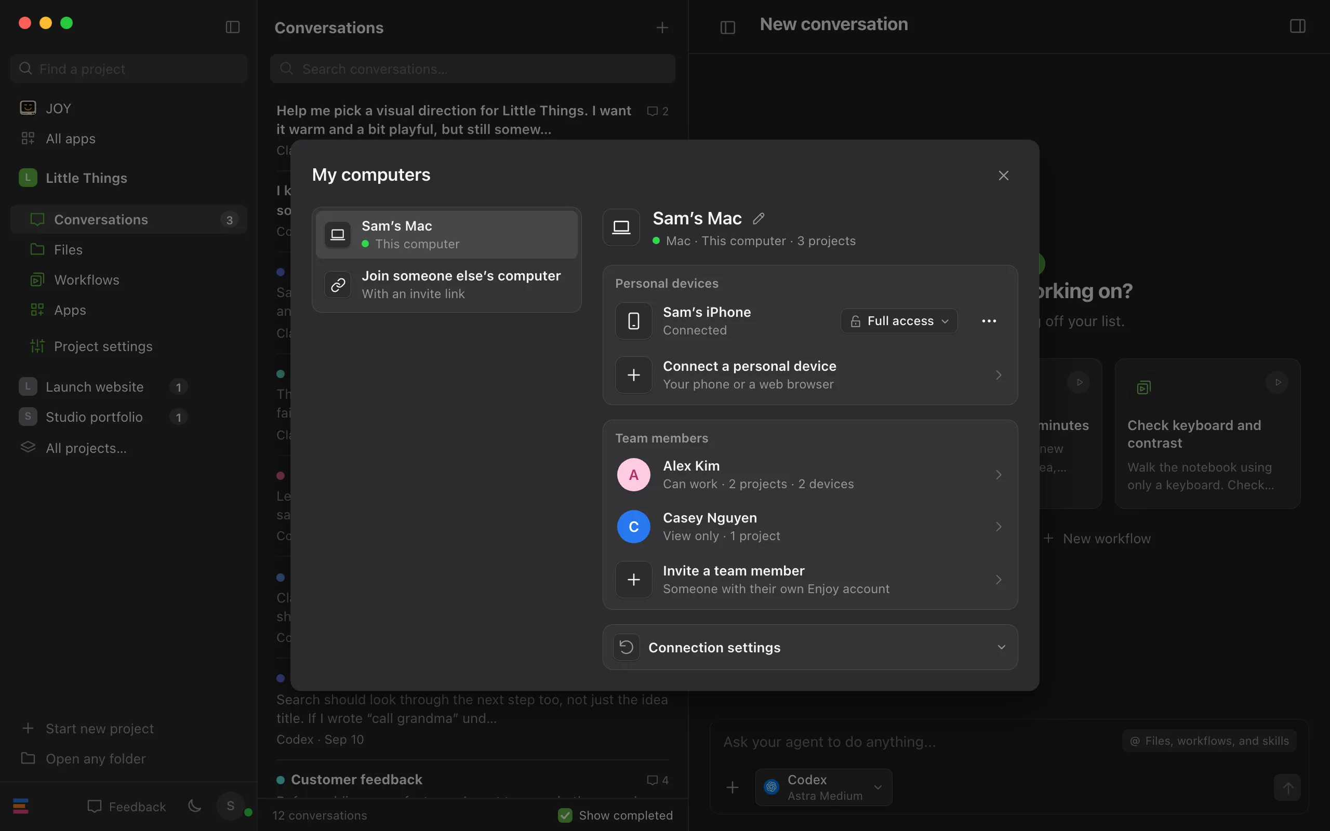1330x831 pixels.
Task: Click the plus attach icon in the message box
Action: pyautogui.click(x=733, y=787)
